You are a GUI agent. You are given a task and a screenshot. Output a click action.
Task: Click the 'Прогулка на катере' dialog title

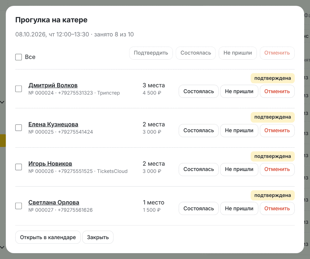coord(51,20)
